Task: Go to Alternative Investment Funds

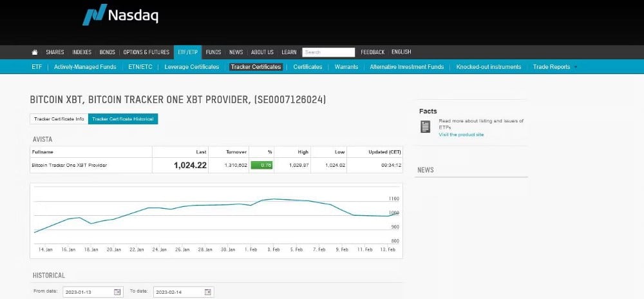Action: pyautogui.click(x=406, y=66)
